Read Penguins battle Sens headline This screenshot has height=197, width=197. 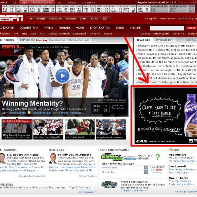tap(165, 46)
